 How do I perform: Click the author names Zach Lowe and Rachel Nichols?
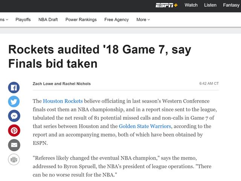coord(62,84)
